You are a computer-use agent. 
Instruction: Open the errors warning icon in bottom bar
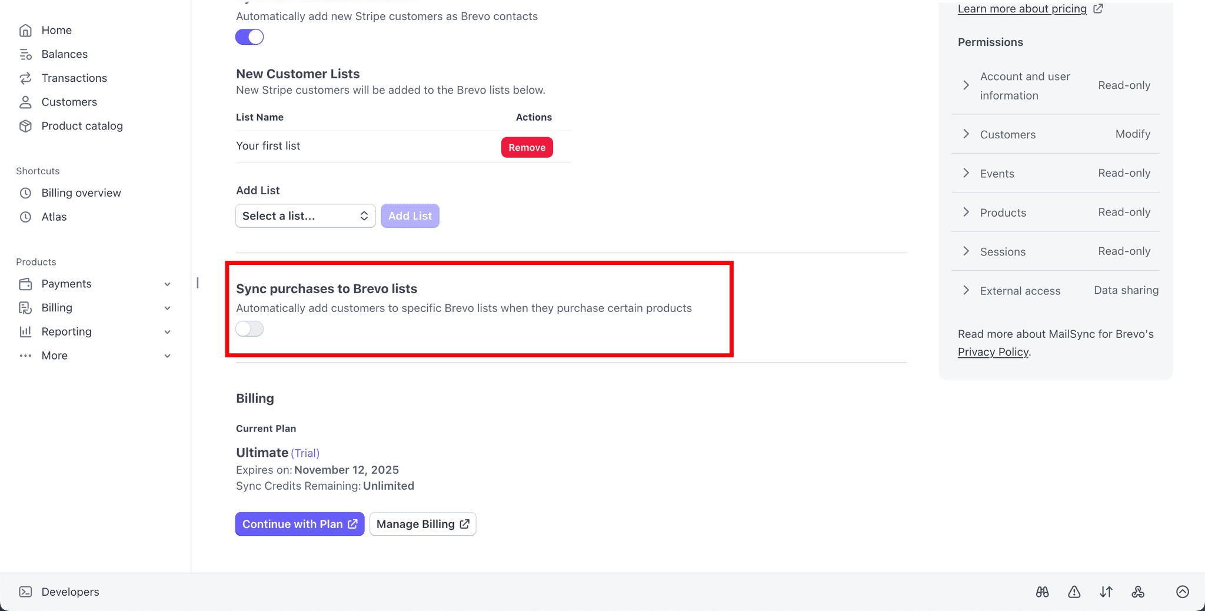click(x=1073, y=592)
